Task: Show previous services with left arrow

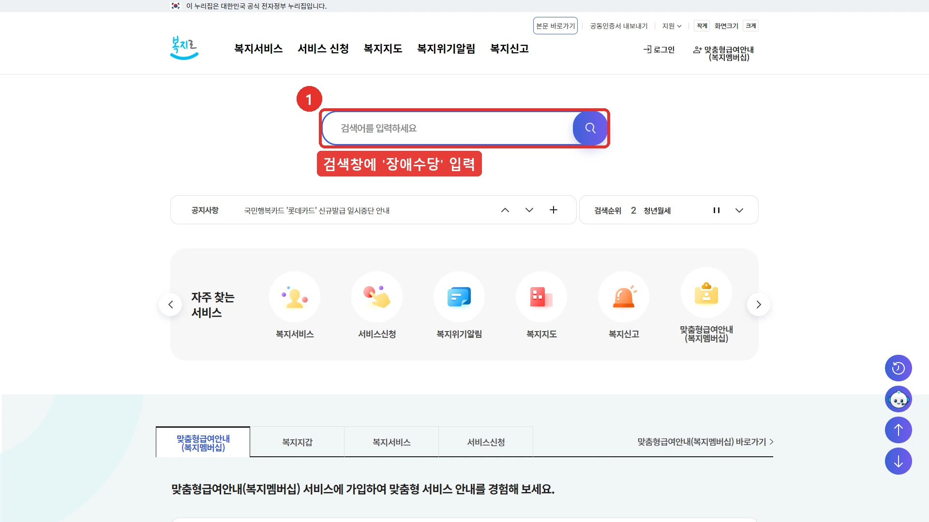Action: pyautogui.click(x=170, y=304)
